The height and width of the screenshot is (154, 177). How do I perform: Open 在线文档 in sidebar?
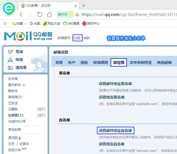click(x=14, y=150)
